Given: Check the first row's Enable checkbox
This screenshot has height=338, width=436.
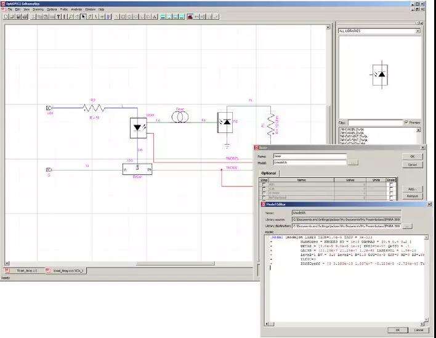Looking at the screenshot, I should tap(390, 185).
